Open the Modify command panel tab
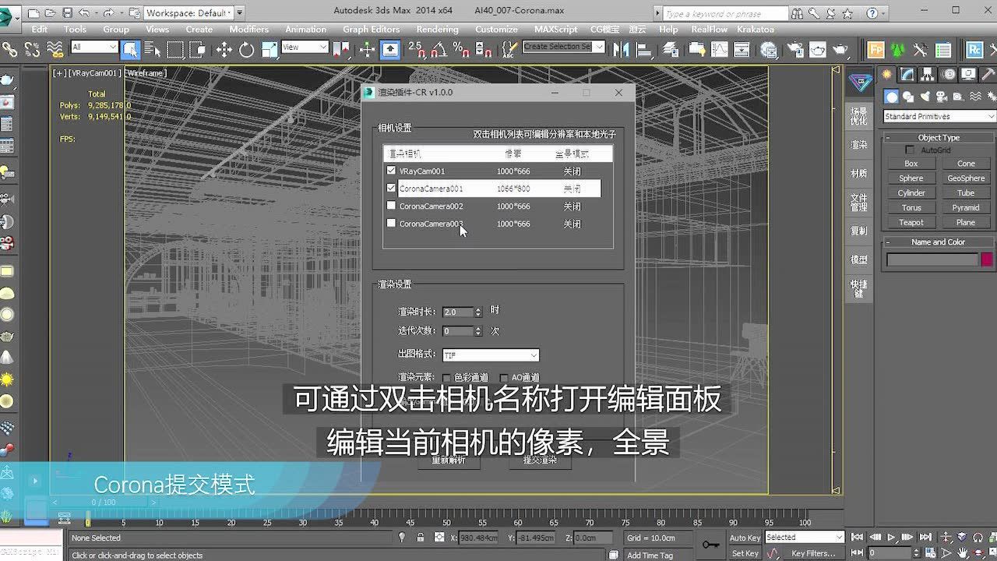The width and height of the screenshot is (997, 561). point(907,75)
